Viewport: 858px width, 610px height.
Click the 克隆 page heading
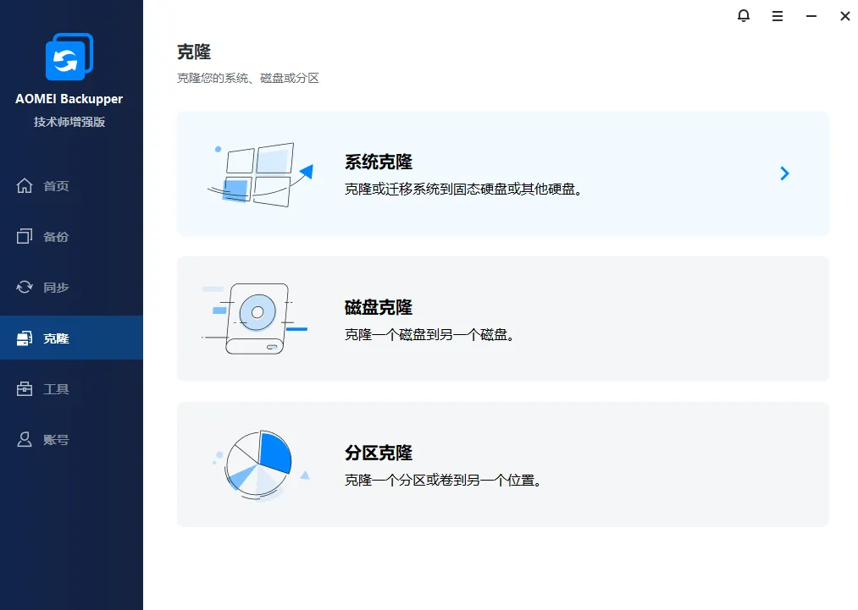click(194, 52)
